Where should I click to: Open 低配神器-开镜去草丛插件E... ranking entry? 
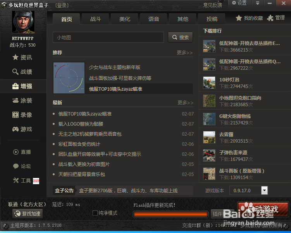point(245,46)
